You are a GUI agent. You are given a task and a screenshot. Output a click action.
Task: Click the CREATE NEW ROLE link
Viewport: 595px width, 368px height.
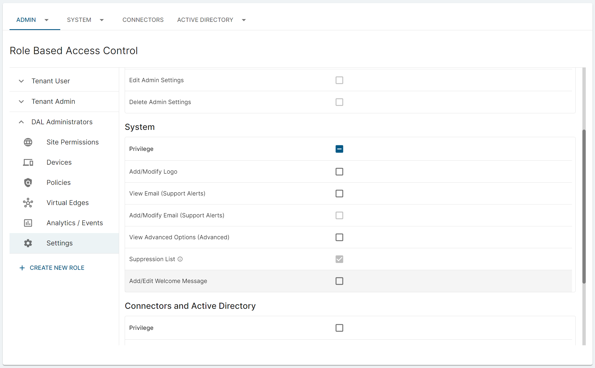pos(57,268)
